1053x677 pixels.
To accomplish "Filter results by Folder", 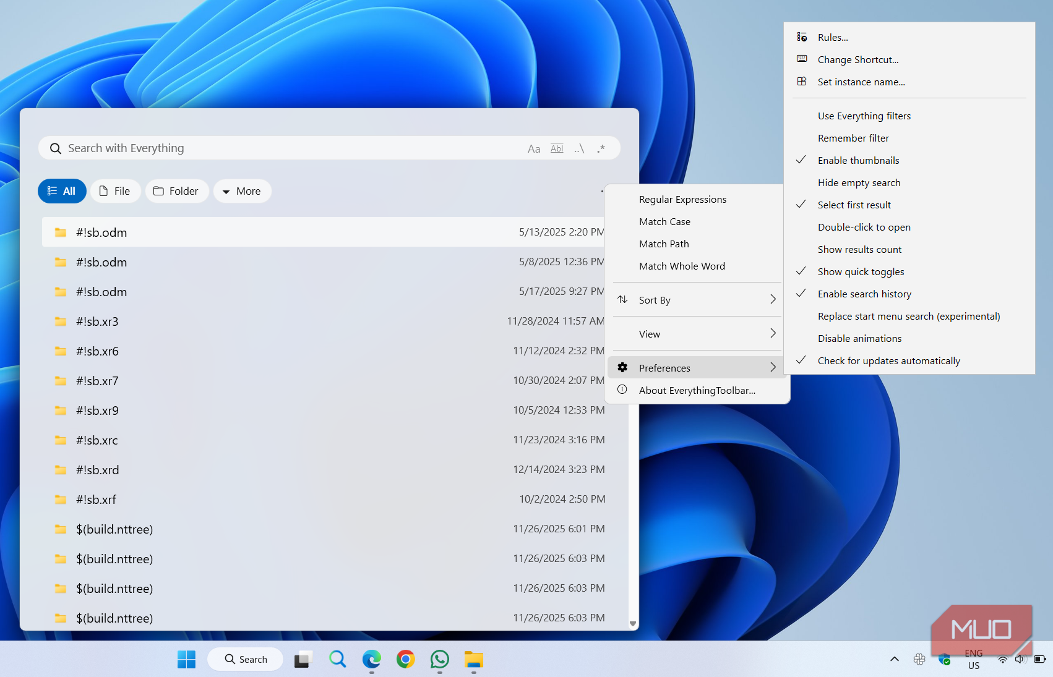I will pos(177,191).
